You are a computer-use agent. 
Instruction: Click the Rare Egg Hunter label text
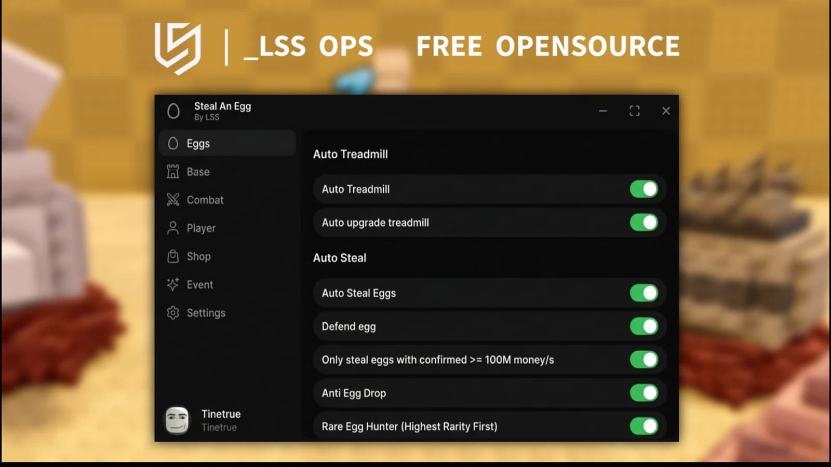click(x=410, y=427)
